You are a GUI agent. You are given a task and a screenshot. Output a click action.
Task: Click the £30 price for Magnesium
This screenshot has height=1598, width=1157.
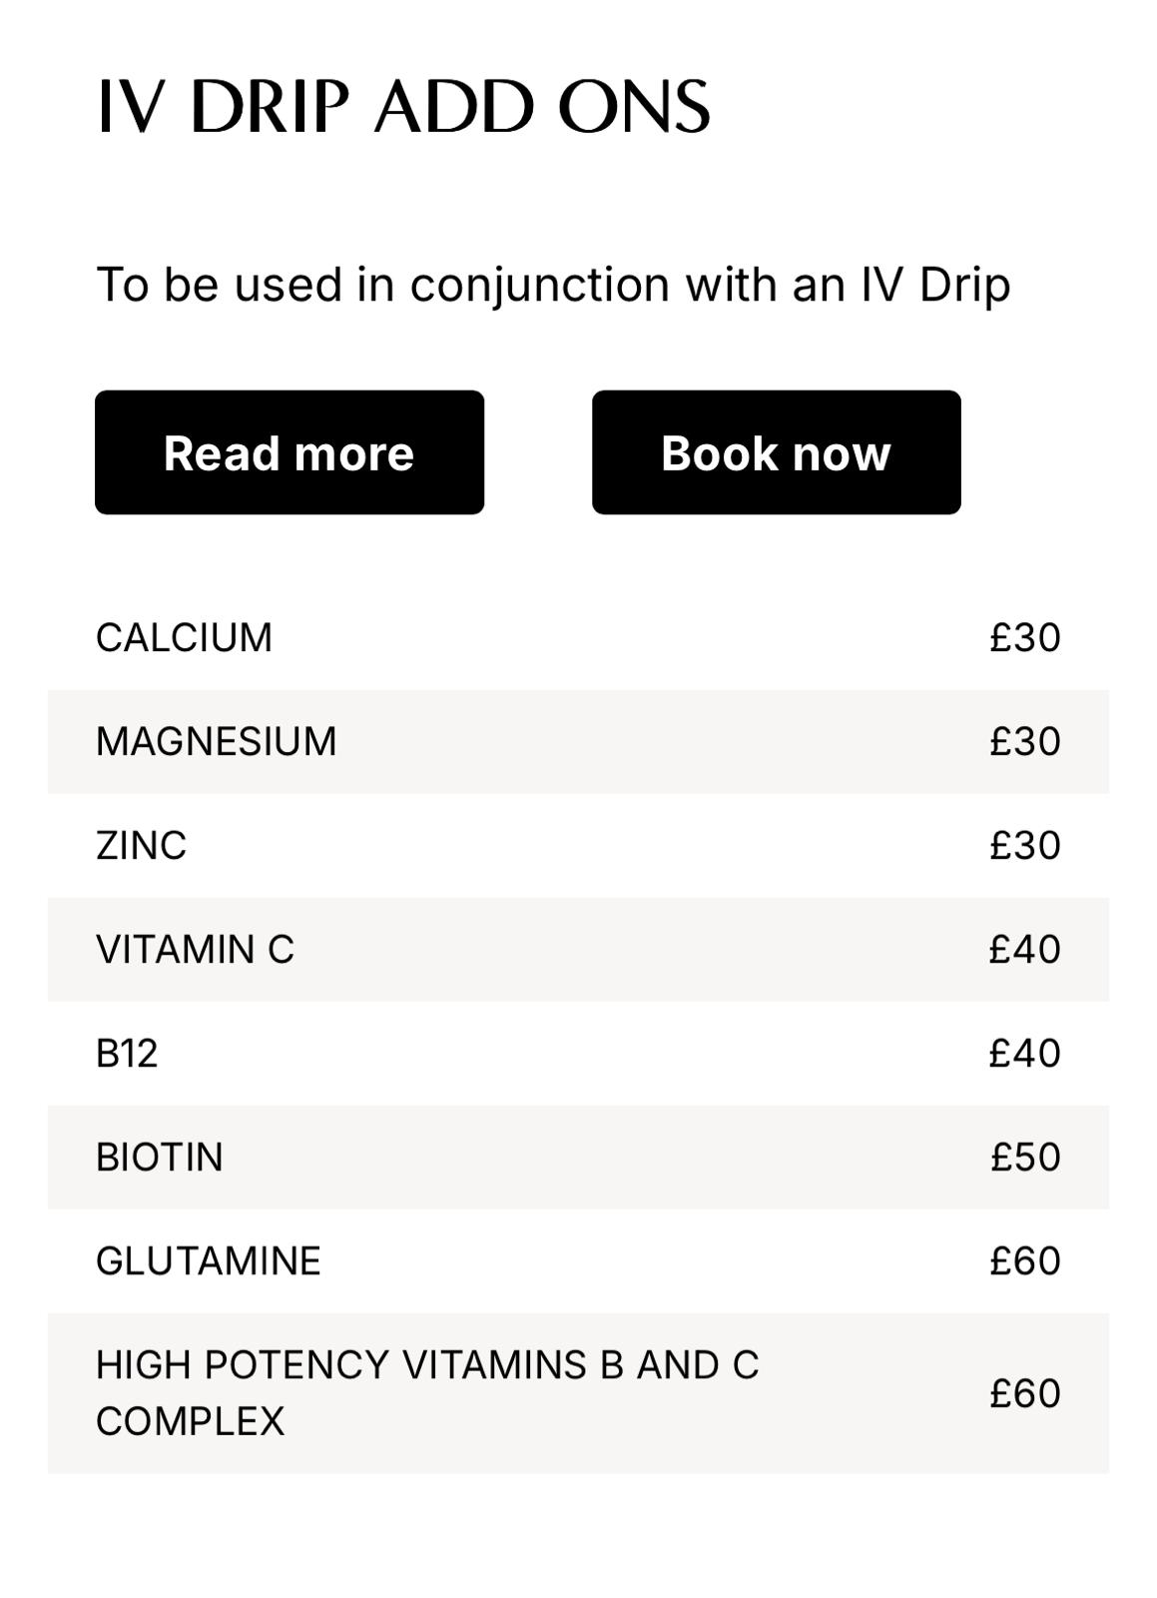point(1025,741)
